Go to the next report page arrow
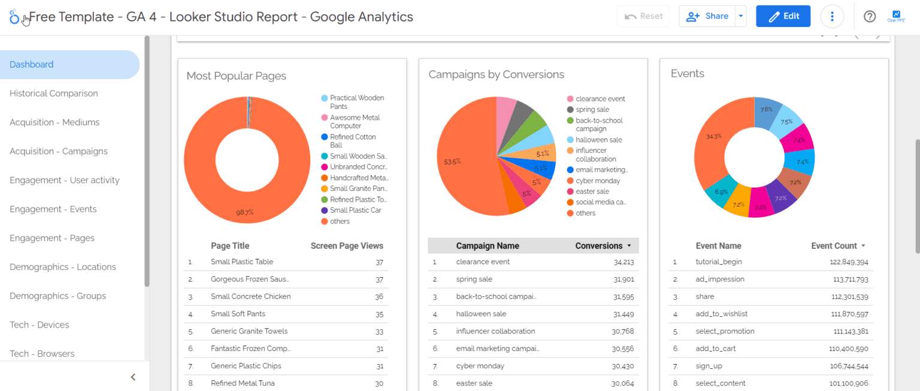This screenshot has height=391, width=920. click(877, 34)
